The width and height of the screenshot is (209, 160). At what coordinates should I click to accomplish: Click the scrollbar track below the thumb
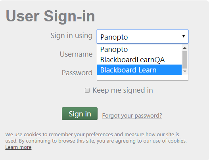pos(185,69)
